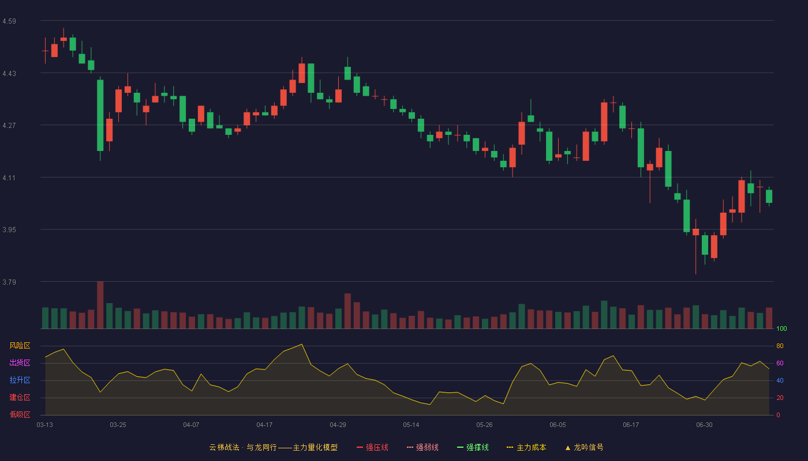
Task: Pick the 06-30 date label
Action: [x=705, y=425]
